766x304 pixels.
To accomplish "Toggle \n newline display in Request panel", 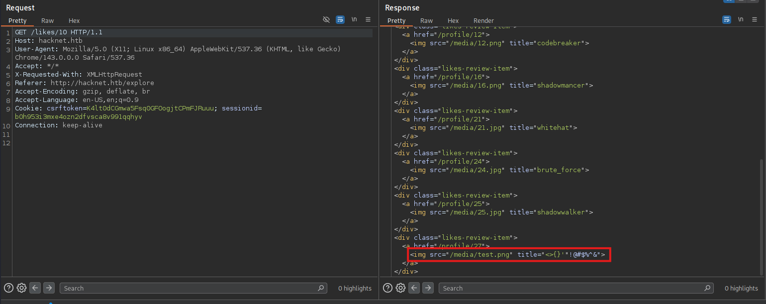I will tap(354, 20).
